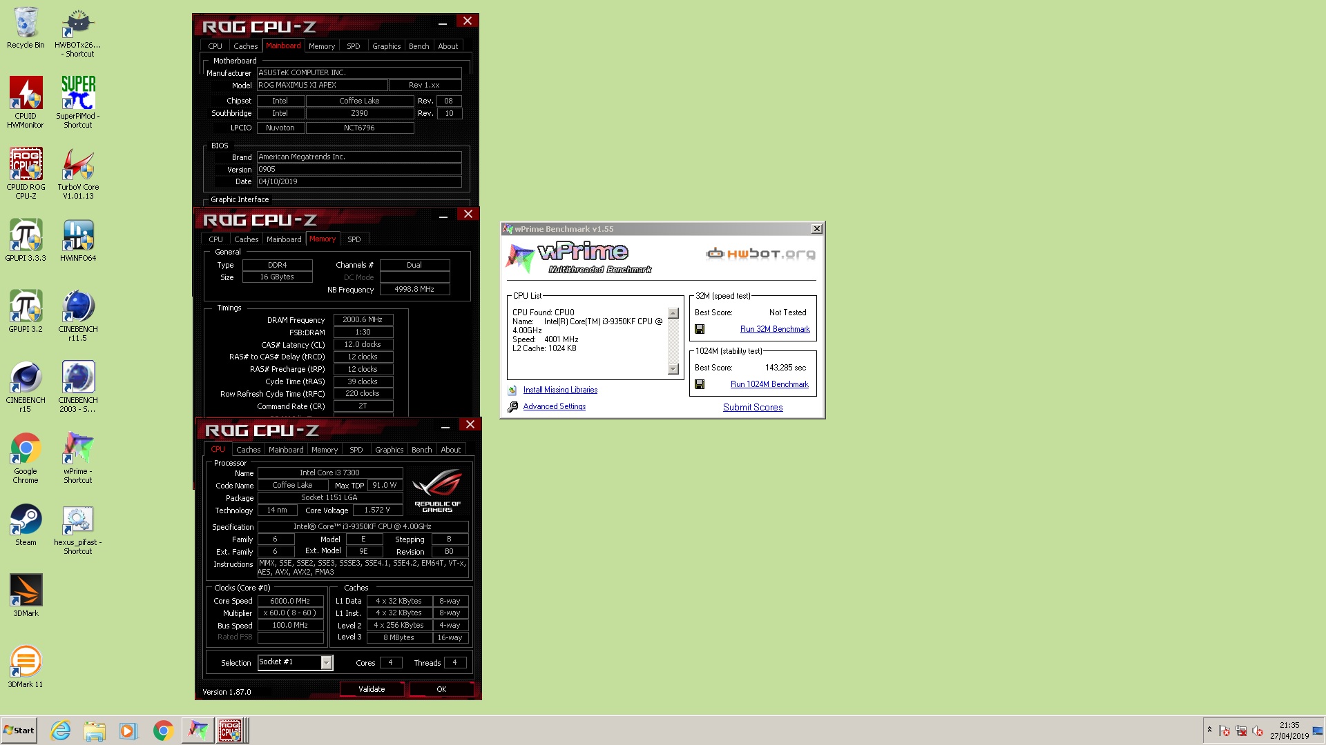Show hidden system tray icons
Image resolution: width=1326 pixels, height=745 pixels.
(1209, 730)
